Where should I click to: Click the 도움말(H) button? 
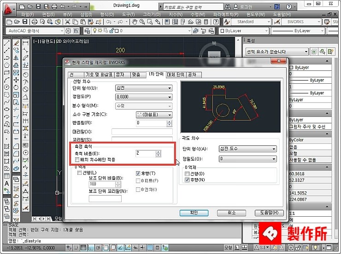click(269, 213)
